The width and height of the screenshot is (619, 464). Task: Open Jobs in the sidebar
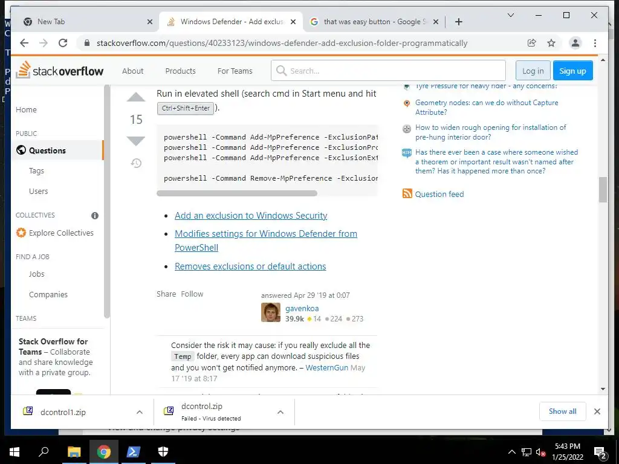click(36, 274)
